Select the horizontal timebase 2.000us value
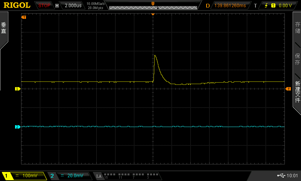301x181 pixels. [73, 6]
